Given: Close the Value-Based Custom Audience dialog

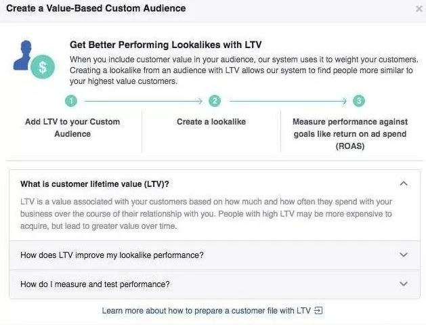Looking at the screenshot, I should point(419,9).
